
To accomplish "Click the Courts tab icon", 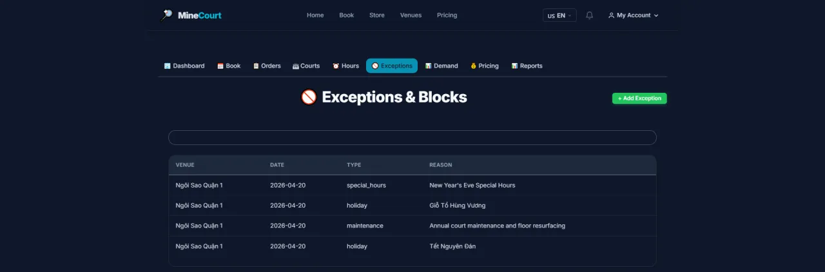I will pos(295,66).
